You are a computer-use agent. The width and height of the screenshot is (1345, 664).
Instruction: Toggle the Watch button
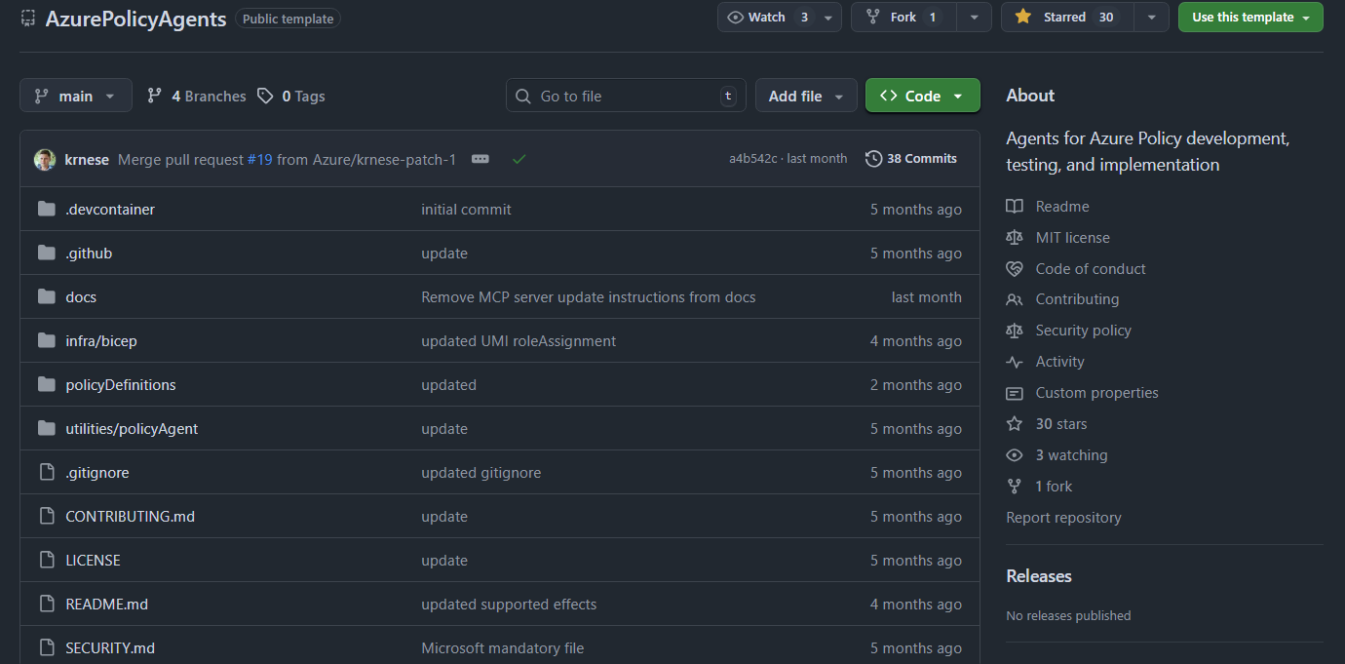(x=768, y=18)
